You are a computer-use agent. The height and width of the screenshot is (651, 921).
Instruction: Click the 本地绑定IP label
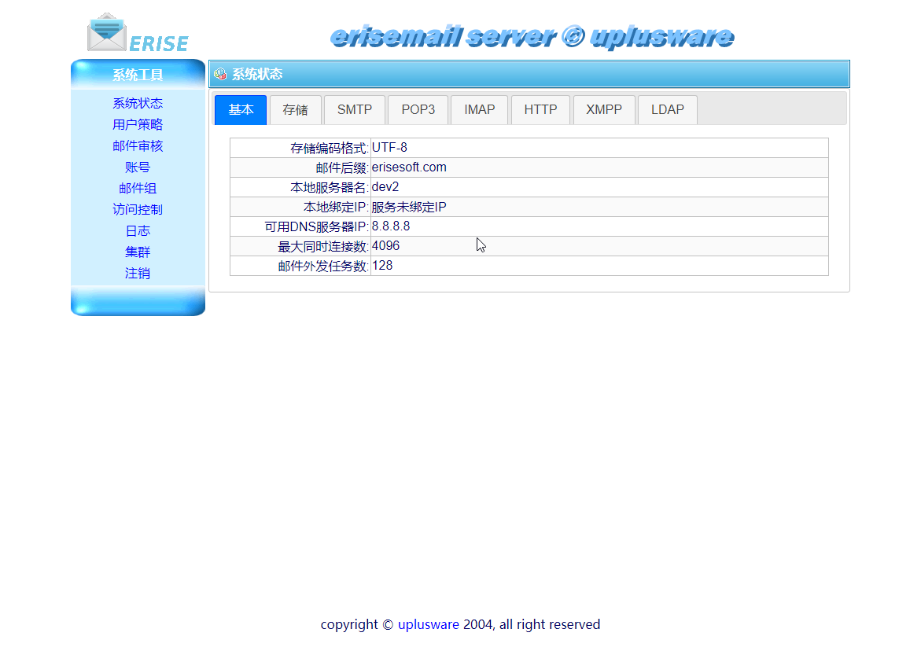(335, 208)
